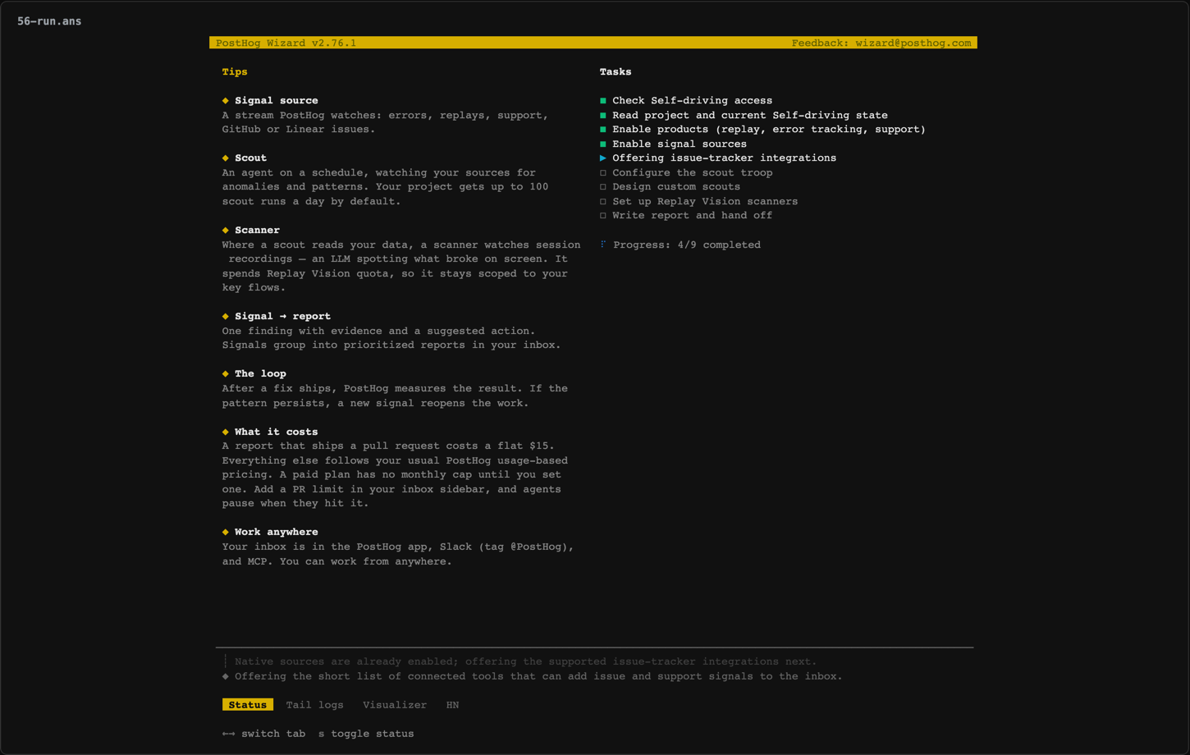Click the 'Configure the scout troop' task
1190x755 pixels.
tap(692, 173)
